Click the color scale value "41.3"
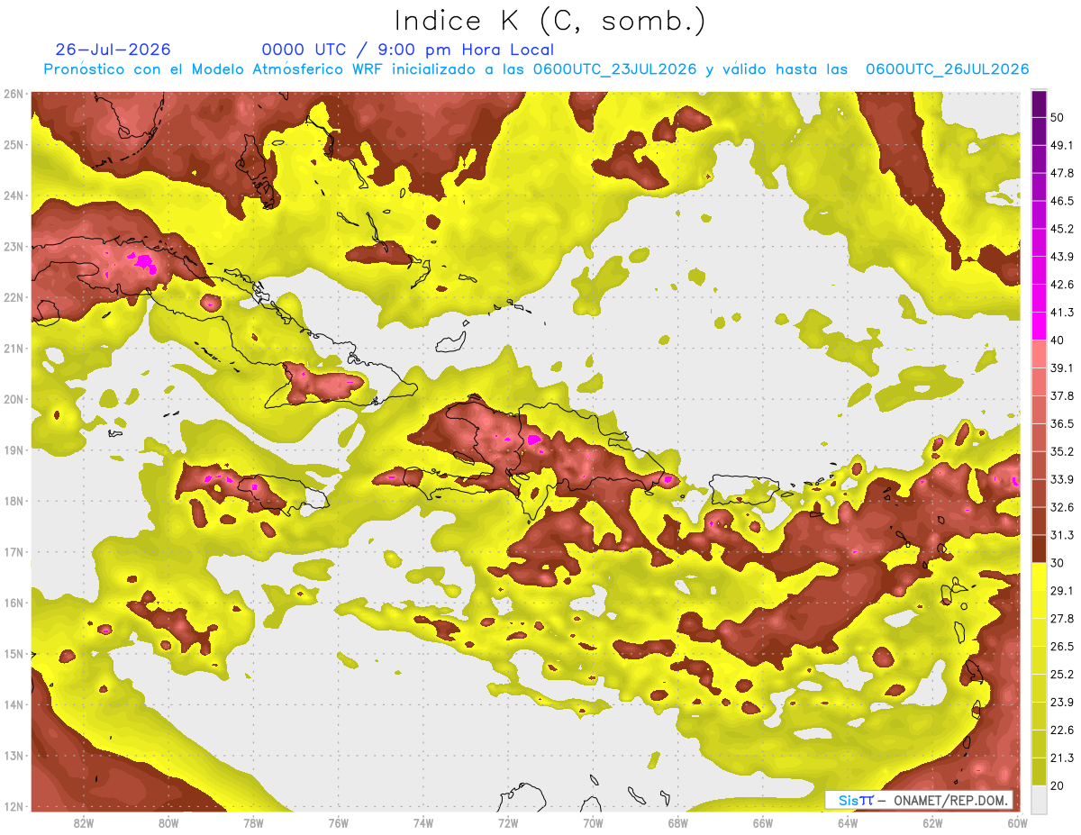The height and width of the screenshot is (835, 1081). point(1062,313)
